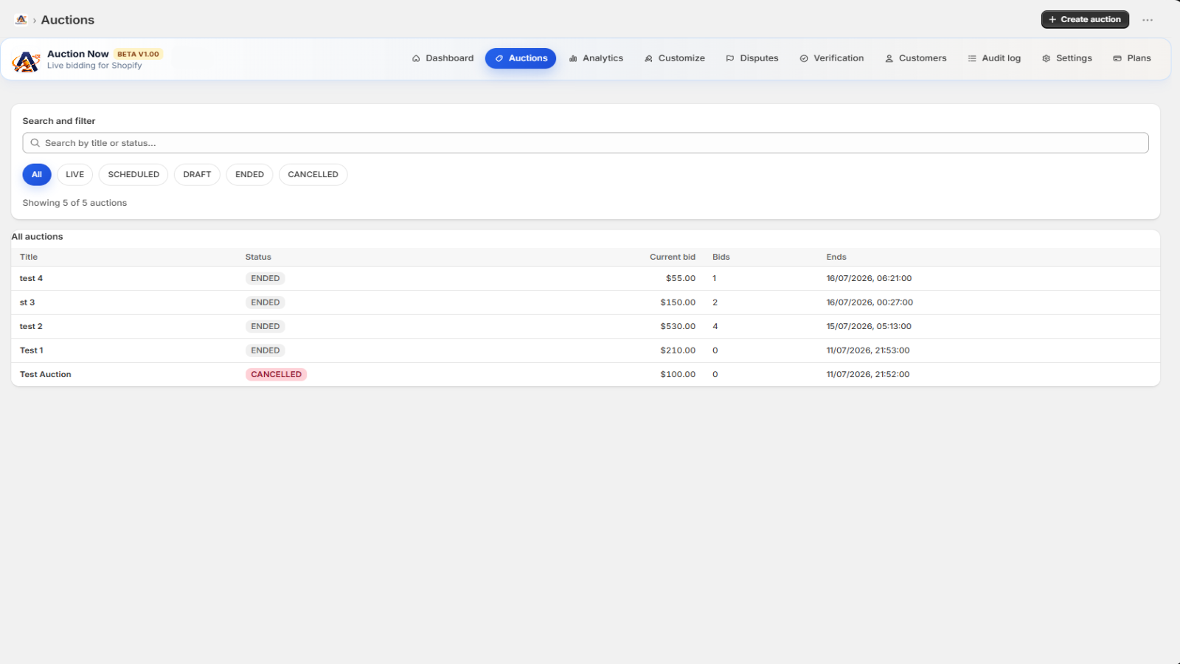Open the Test Auction row

(x=586, y=375)
